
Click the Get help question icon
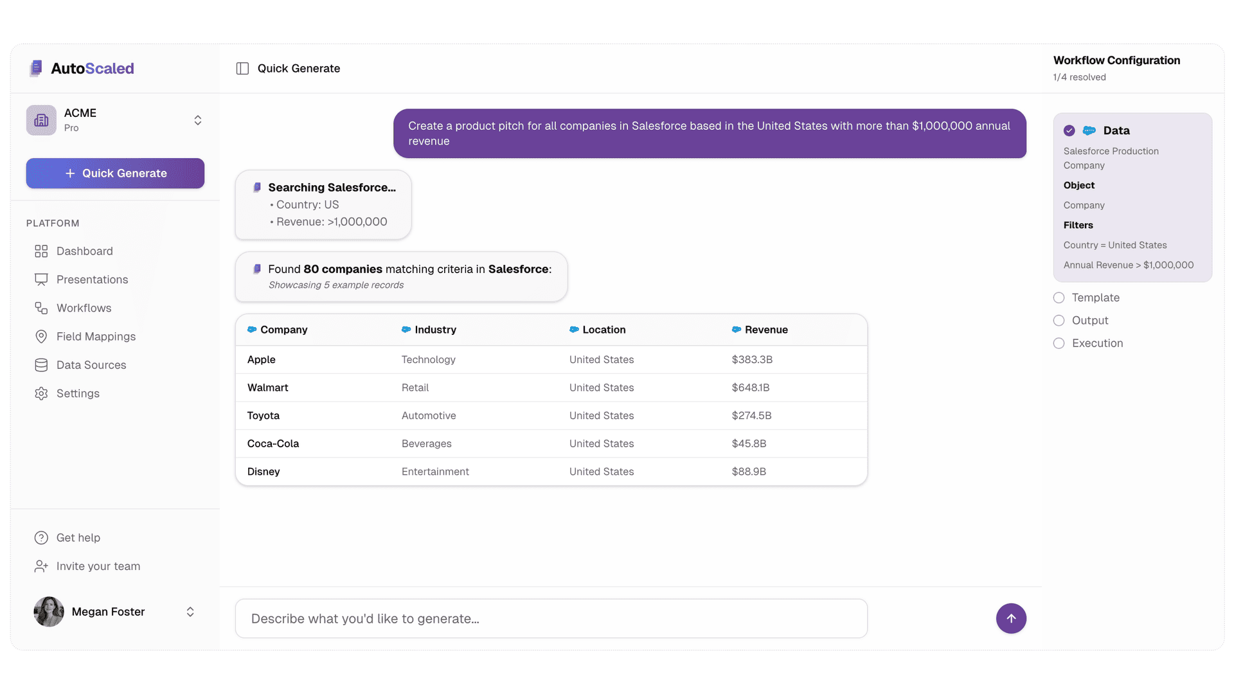click(x=41, y=538)
